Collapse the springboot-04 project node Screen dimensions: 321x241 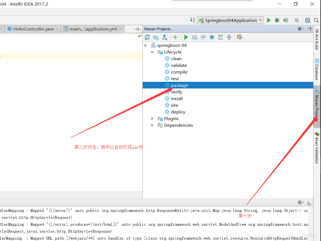146,45
